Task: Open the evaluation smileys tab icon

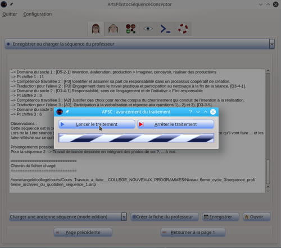Action: 130,29
